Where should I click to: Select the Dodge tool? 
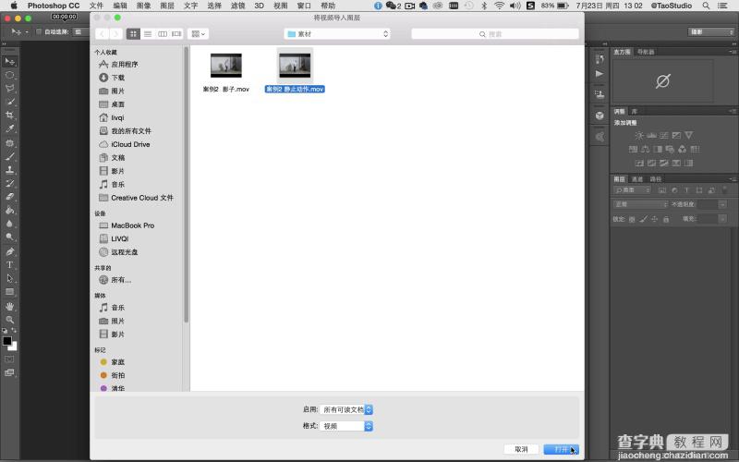pyautogui.click(x=9, y=237)
